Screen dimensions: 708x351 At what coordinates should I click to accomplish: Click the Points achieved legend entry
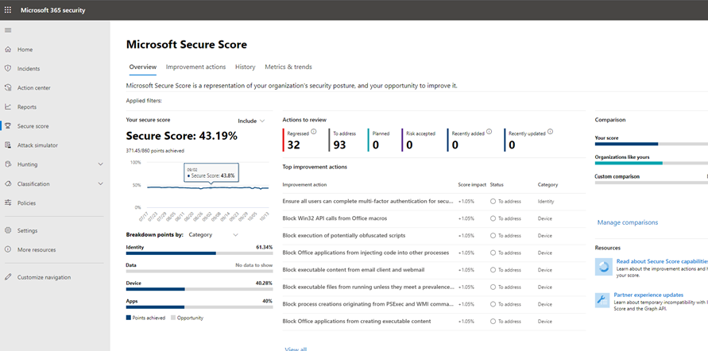tap(145, 318)
